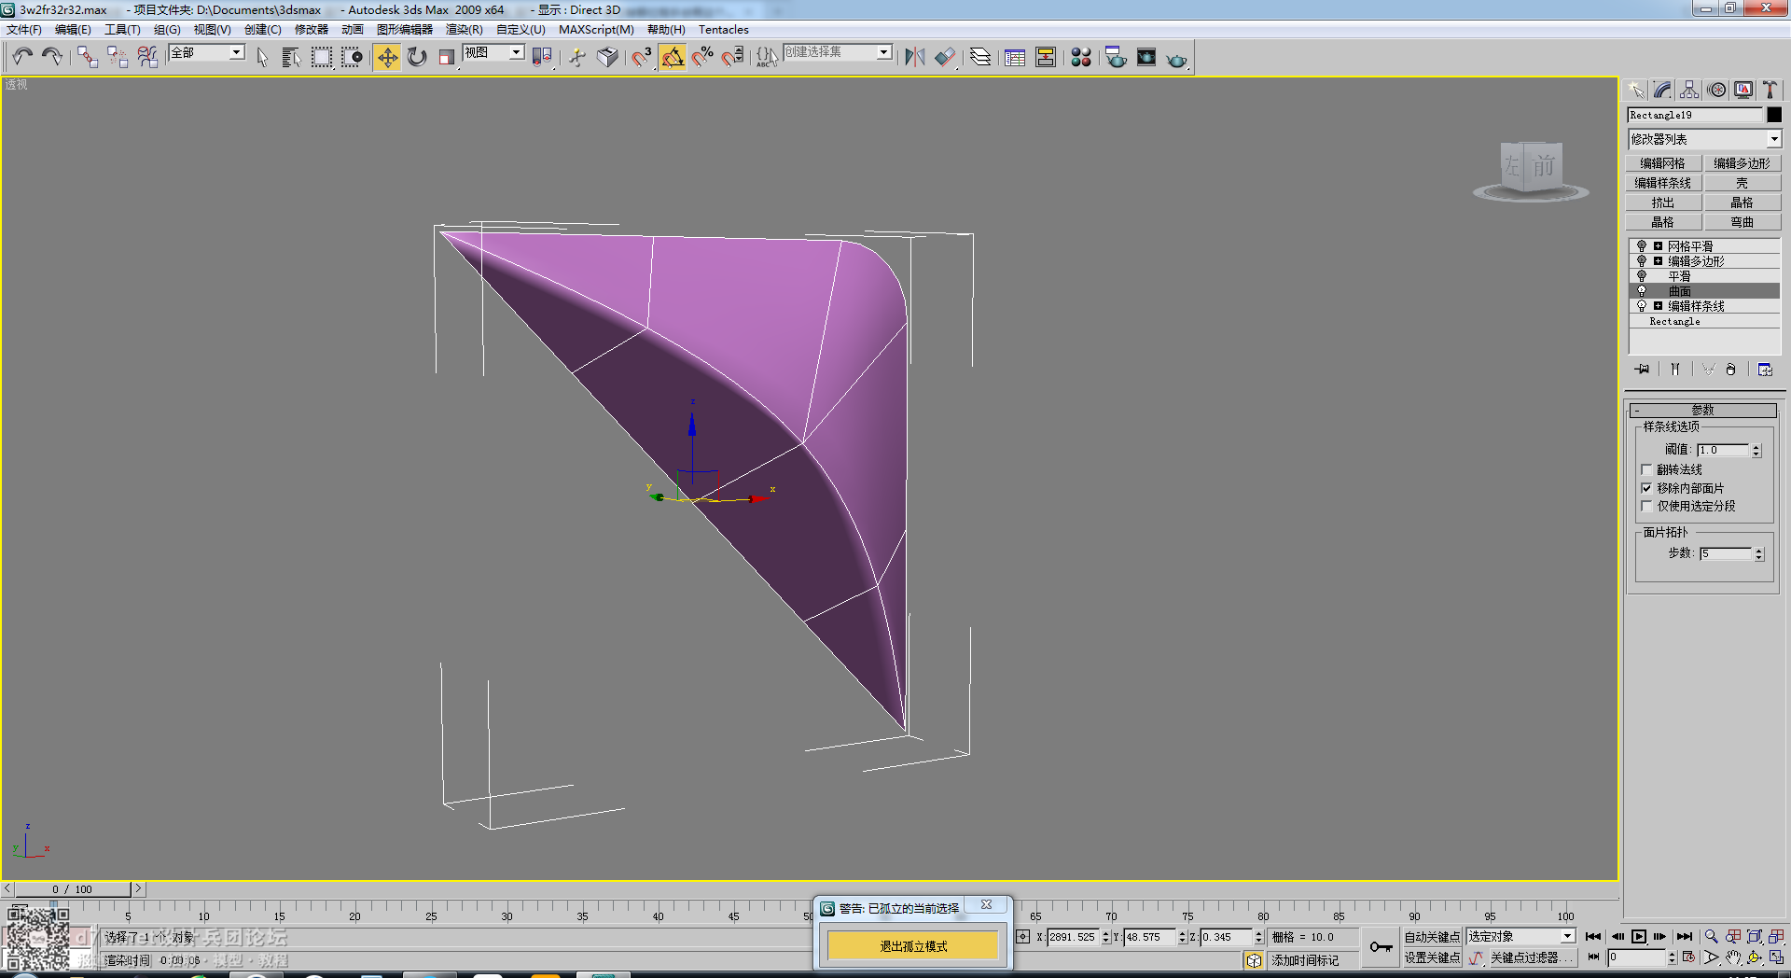The height and width of the screenshot is (978, 1791).
Task: Enable the 仅使用选定分段 checkbox
Action: click(1646, 506)
